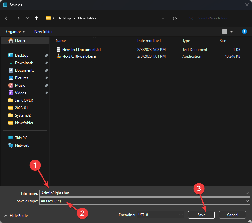The width and height of the screenshot is (252, 223).
Task: Go back using the left arrow
Action: click(7, 18)
